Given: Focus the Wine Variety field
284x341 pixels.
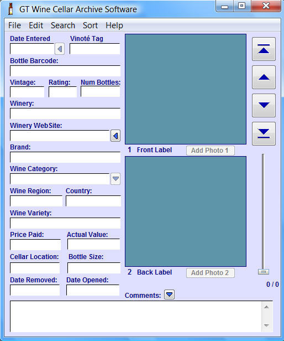Looking at the screenshot, I should pyautogui.click(x=65, y=223).
